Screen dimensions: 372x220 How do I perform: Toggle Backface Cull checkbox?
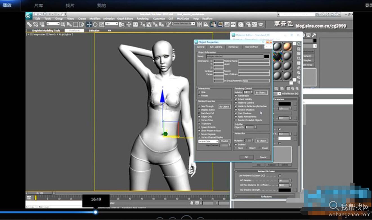tap(199, 113)
